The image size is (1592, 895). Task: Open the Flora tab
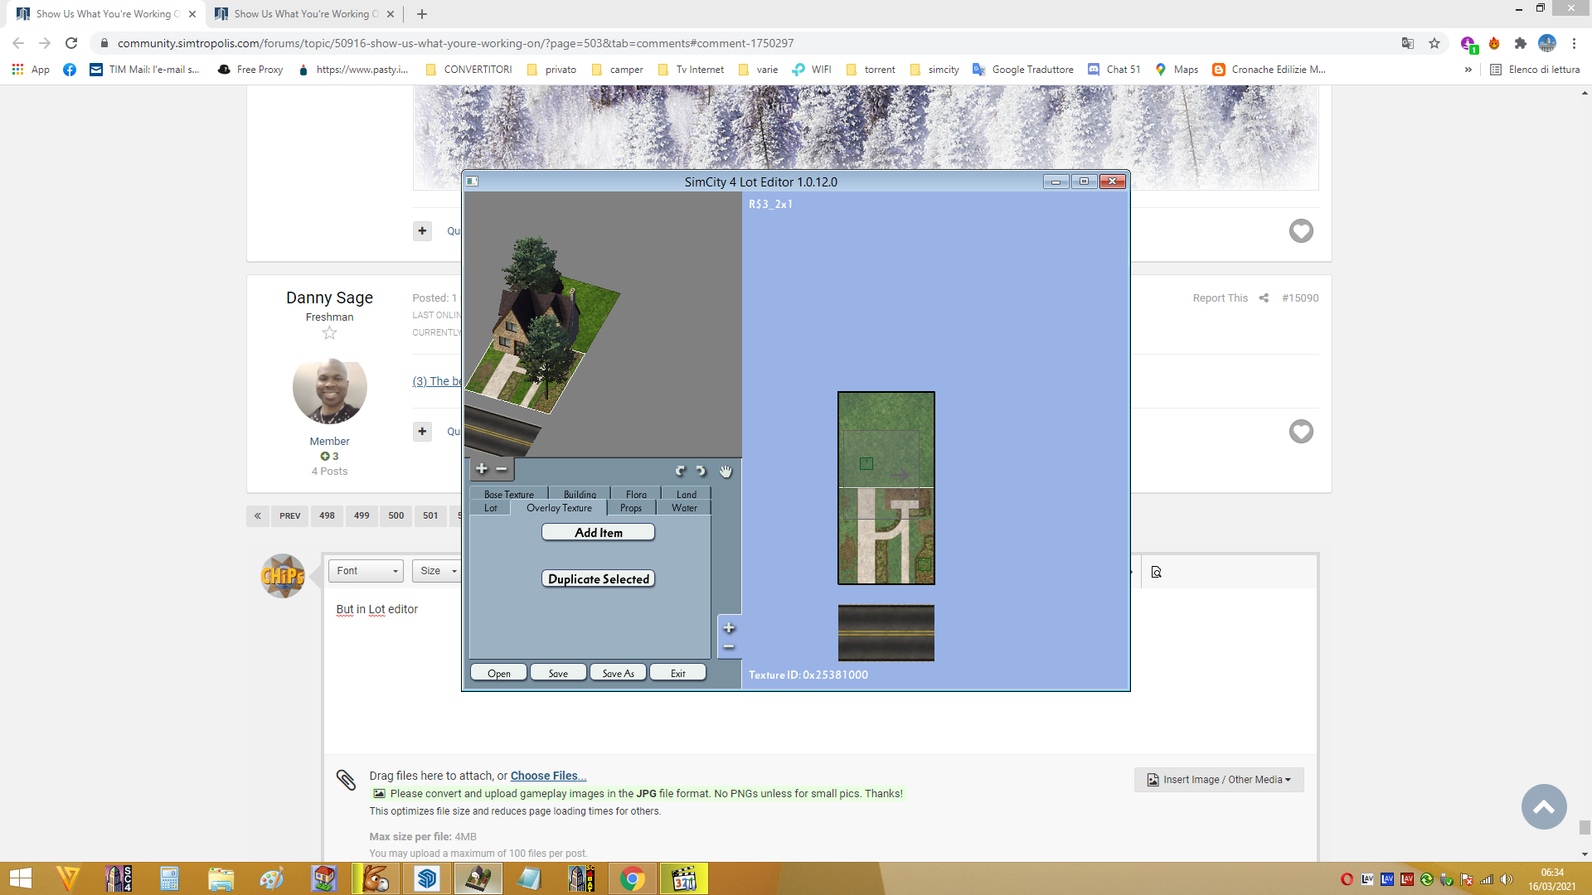coord(636,494)
